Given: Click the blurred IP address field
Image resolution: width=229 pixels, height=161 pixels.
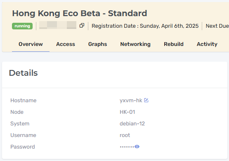Looking at the screenshot, I should 58,25.
